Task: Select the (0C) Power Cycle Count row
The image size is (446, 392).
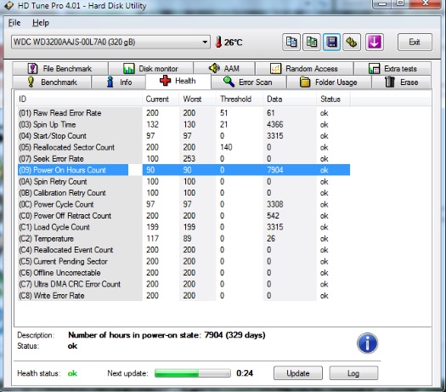Action: pos(183,204)
